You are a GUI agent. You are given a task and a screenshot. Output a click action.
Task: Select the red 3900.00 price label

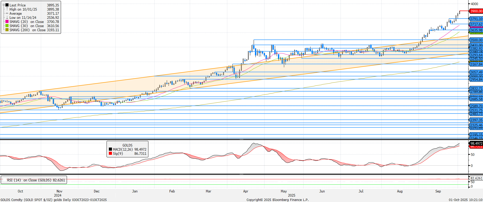[476, 11]
